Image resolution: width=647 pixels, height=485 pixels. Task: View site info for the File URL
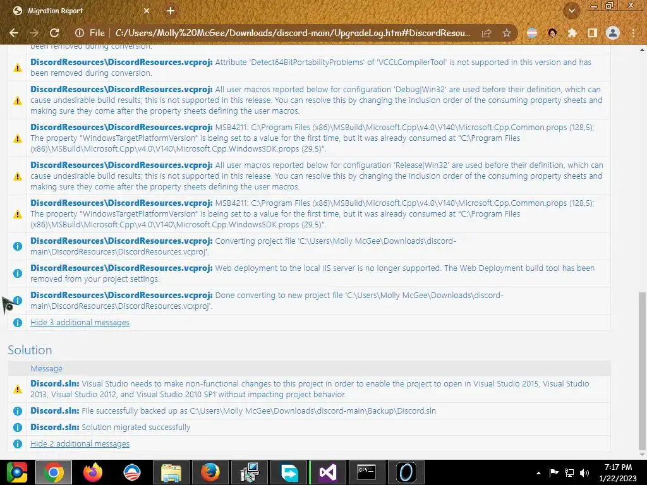pos(80,33)
